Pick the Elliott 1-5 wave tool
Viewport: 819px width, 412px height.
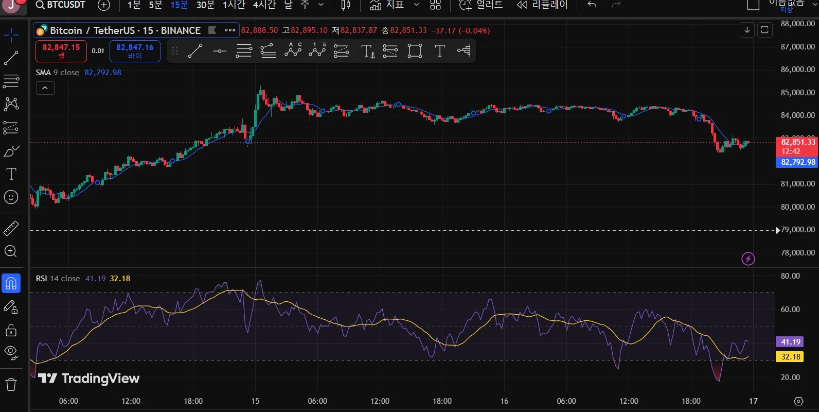click(x=317, y=50)
